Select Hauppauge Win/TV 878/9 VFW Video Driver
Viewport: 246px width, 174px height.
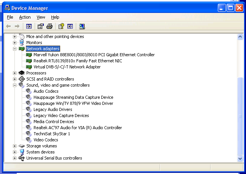[x=73, y=103]
